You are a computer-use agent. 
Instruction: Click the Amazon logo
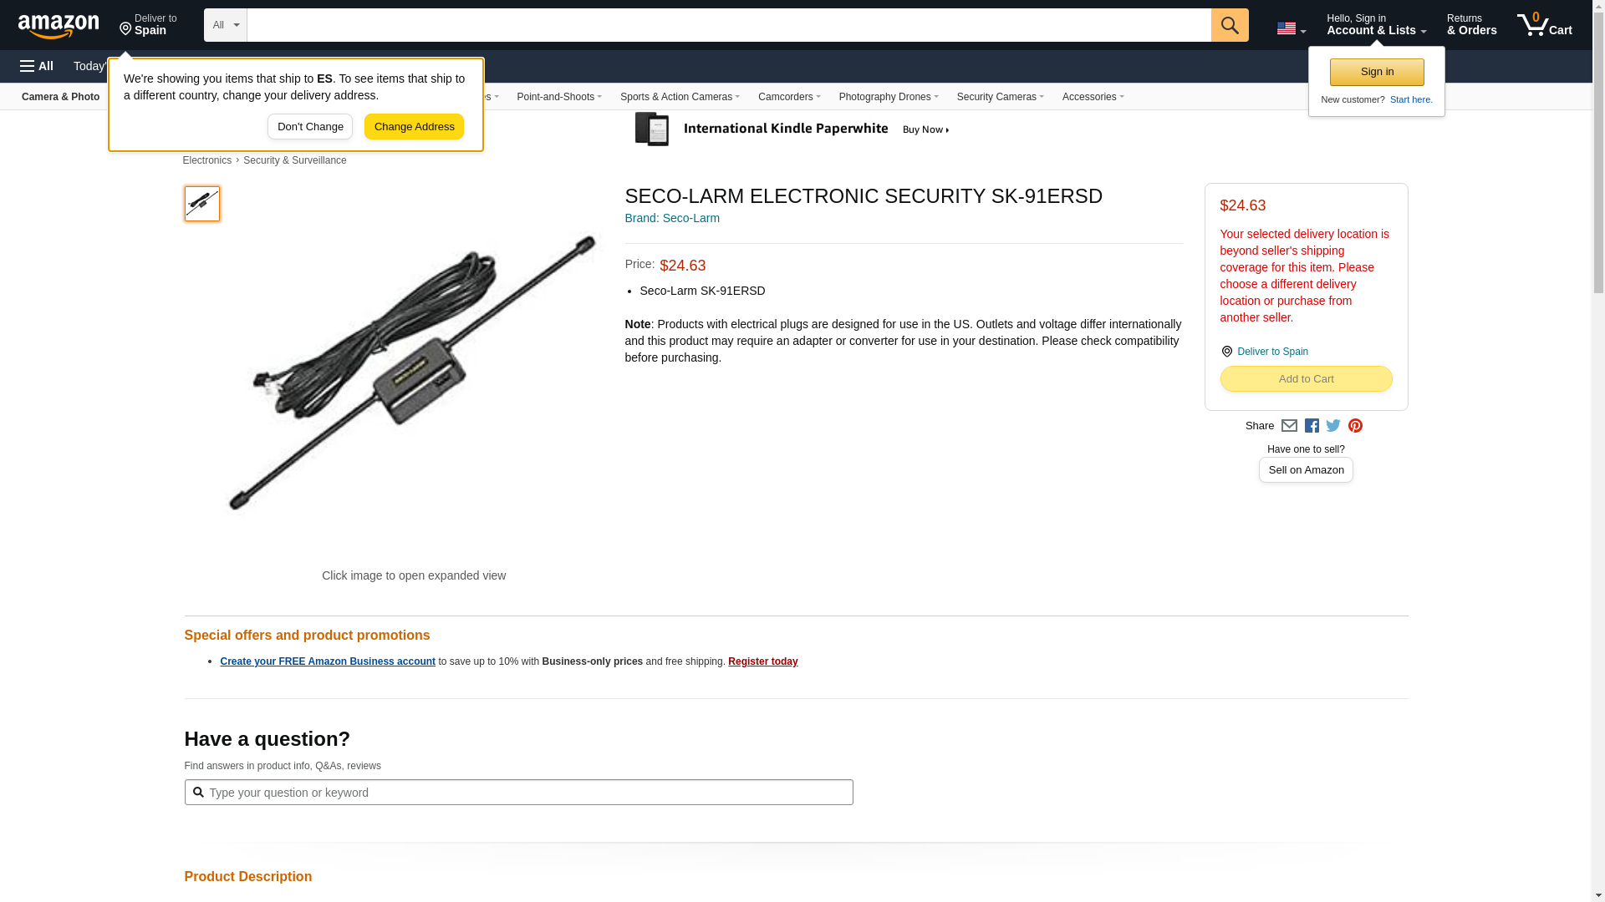coord(59,26)
